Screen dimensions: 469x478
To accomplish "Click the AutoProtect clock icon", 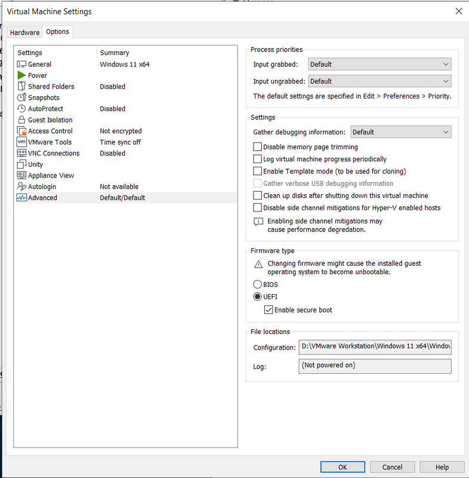I will pyautogui.click(x=21, y=109).
